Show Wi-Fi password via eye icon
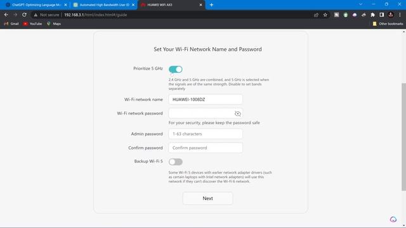The image size is (406, 228). [x=238, y=113]
